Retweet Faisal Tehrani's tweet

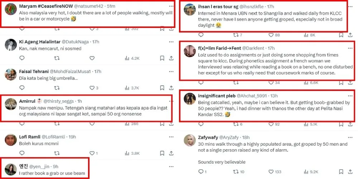click(57, 88)
